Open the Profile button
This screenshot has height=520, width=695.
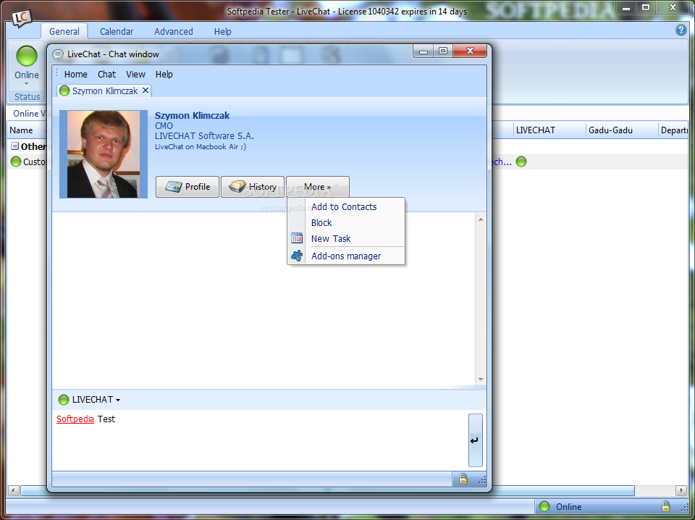(188, 187)
